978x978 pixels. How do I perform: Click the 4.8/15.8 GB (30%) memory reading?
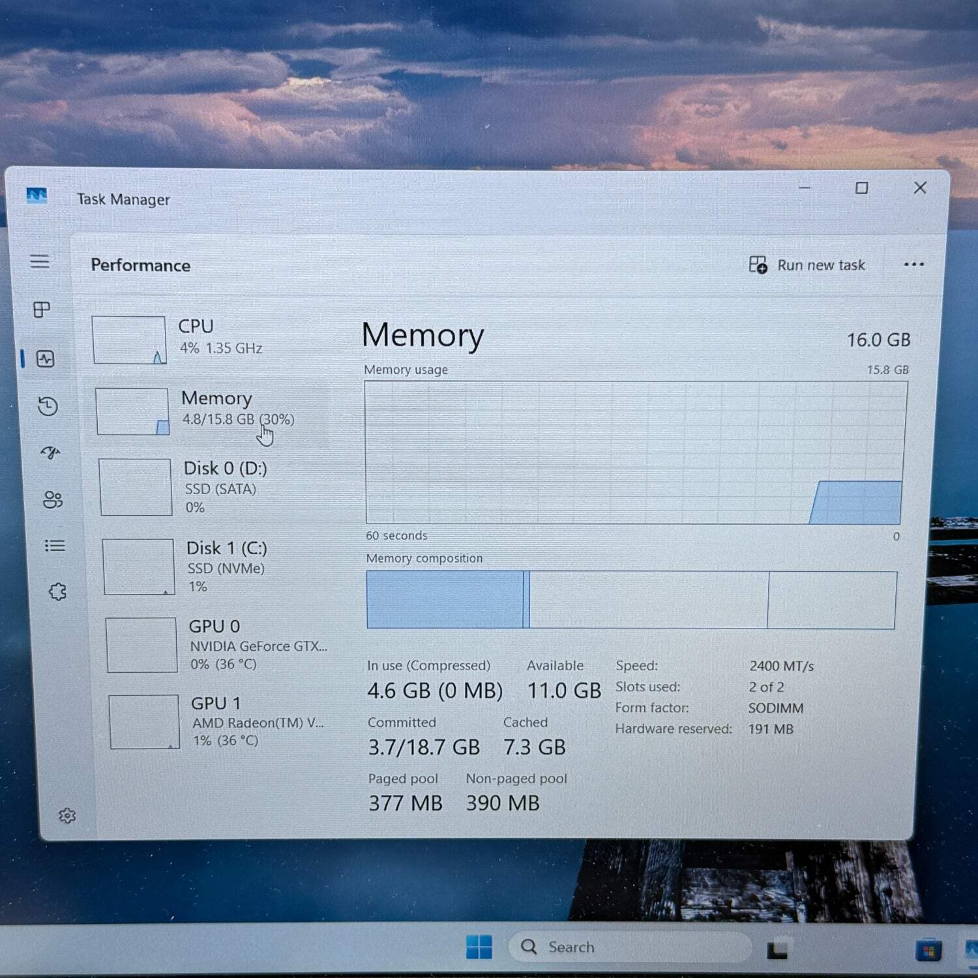coord(238,419)
